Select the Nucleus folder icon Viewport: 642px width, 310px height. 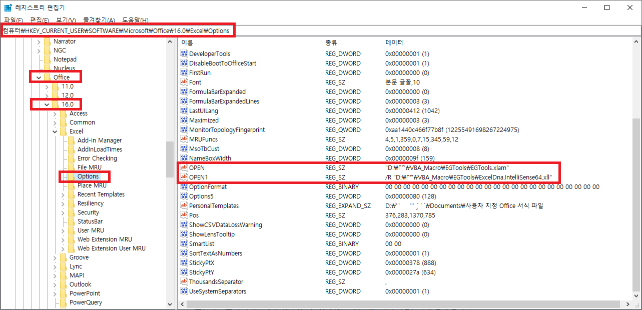point(47,68)
